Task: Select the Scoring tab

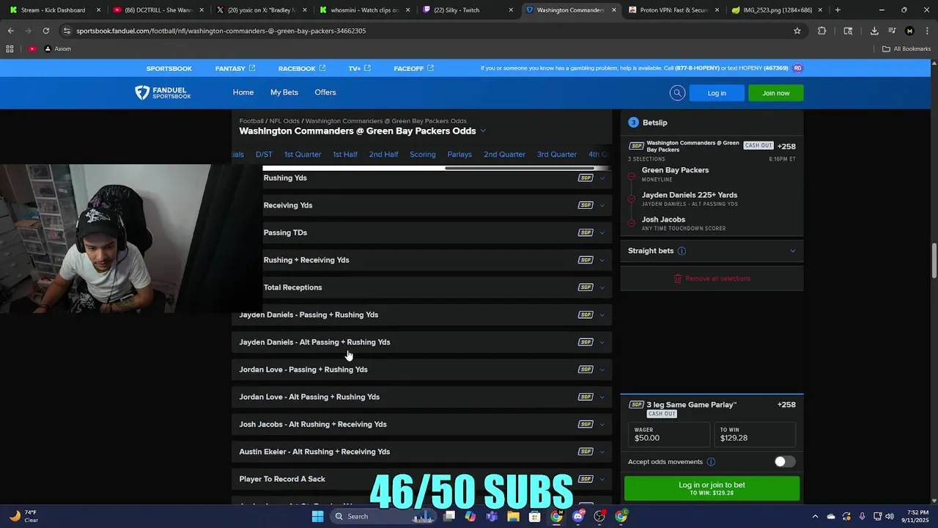Action: tap(423, 155)
